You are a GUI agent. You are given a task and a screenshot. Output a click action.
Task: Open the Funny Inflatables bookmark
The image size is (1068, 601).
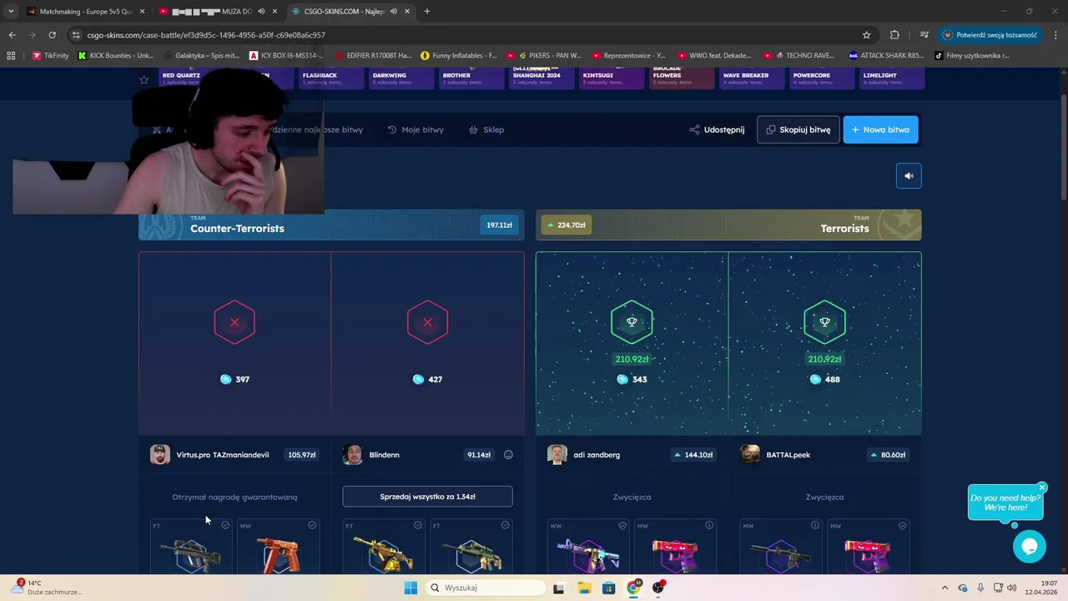tap(459, 56)
